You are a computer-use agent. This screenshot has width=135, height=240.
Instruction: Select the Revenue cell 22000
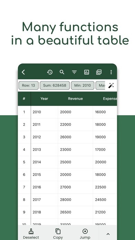click(x=75, y=124)
